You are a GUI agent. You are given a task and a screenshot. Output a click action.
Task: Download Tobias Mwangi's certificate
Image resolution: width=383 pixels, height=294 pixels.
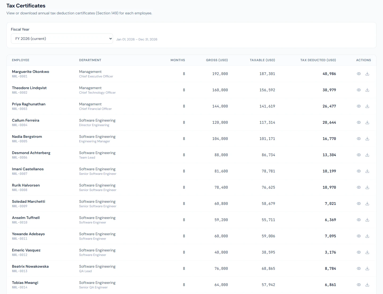(367, 285)
